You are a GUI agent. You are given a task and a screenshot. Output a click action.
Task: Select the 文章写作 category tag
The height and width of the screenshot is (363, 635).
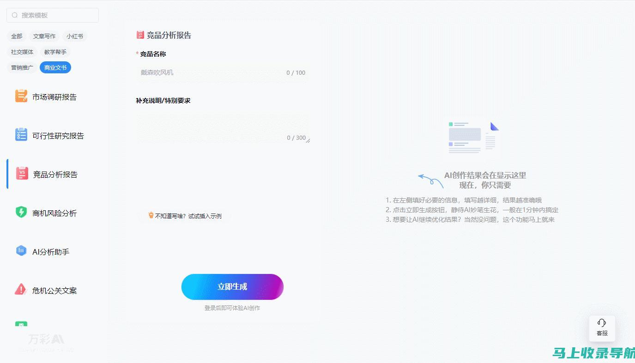[44, 36]
